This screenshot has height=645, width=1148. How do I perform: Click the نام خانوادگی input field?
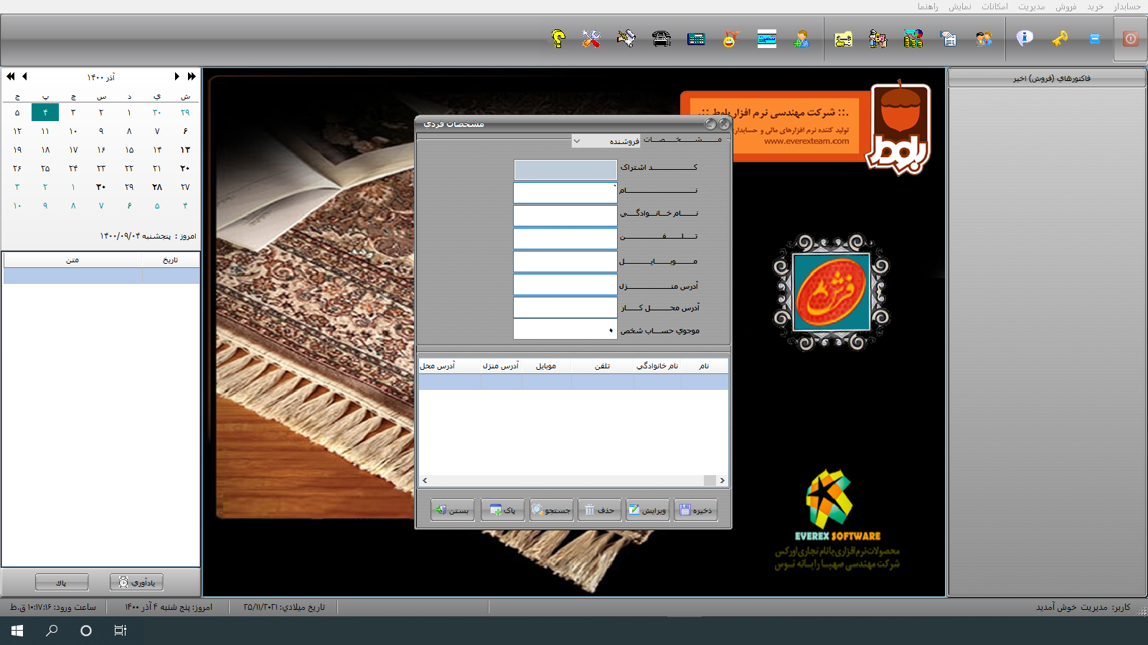click(565, 215)
